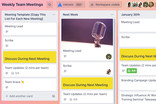
Task: Click description icon on template Meeting Lead card
Action: tap(7, 32)
